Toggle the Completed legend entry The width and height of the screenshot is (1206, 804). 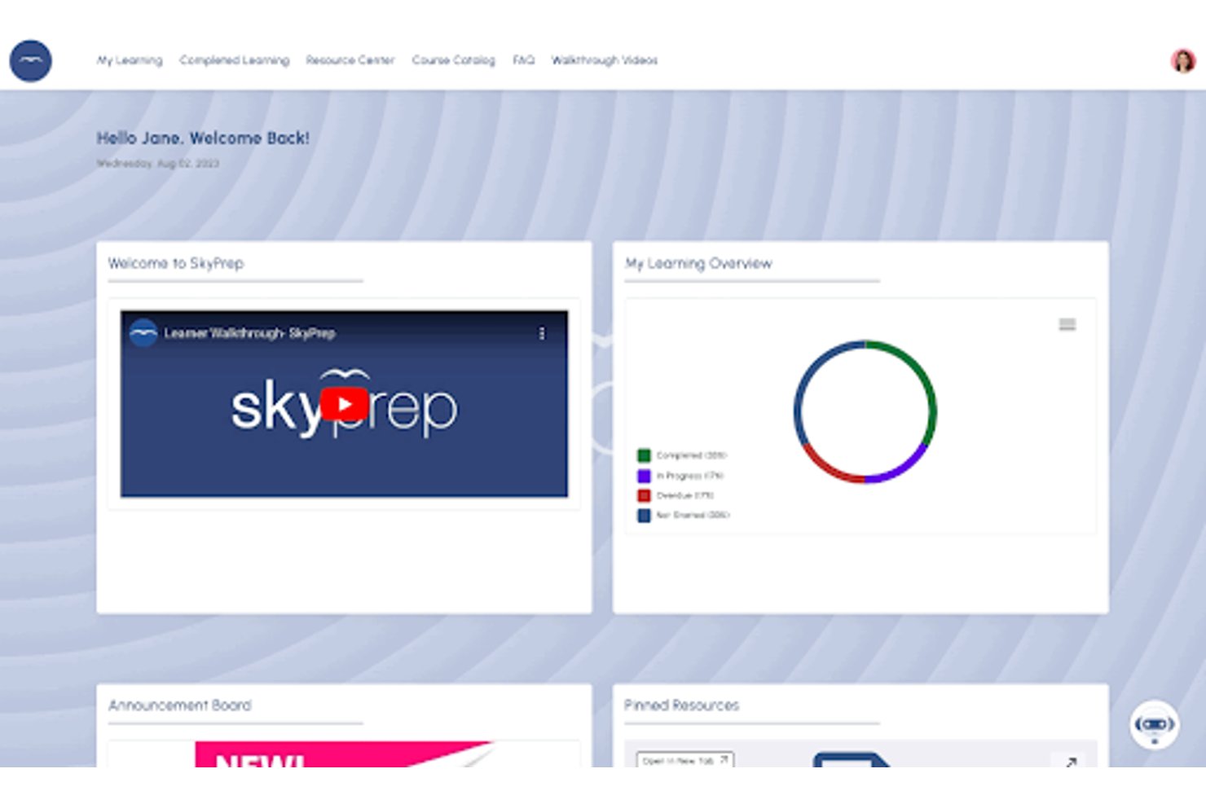683,455
